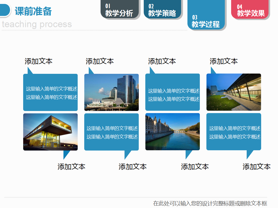The width and height of the screenshot is (278, 208).
Task: Edit 这里输入简单的文字概述 in first blue box
Action: click(x=50, y=89)
